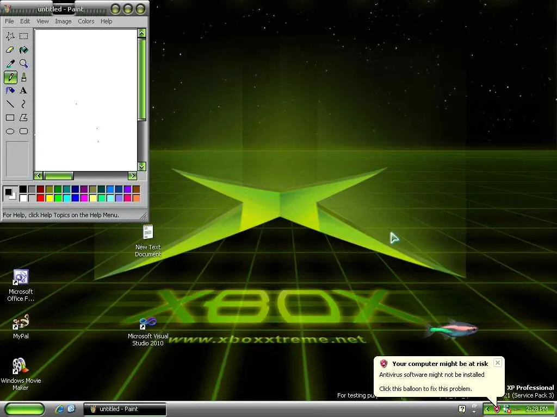Close the security warning balloon
This screenshot has width=557, height=417.
pos(498,363)
